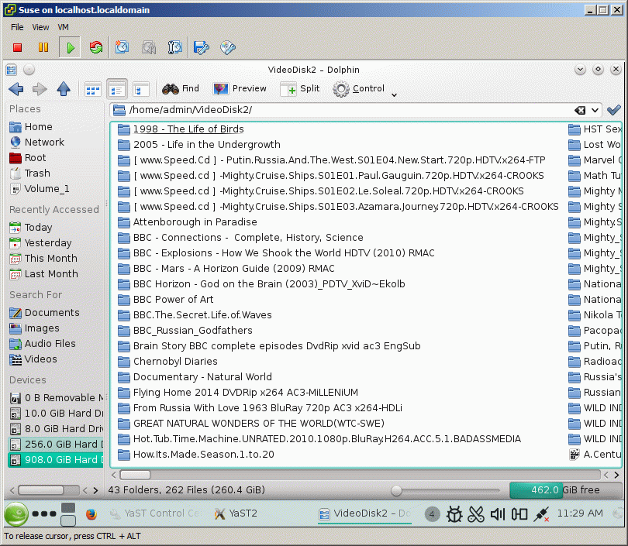Open Dolphin window menu icon

pyautogui.click(x=11, y=70)
